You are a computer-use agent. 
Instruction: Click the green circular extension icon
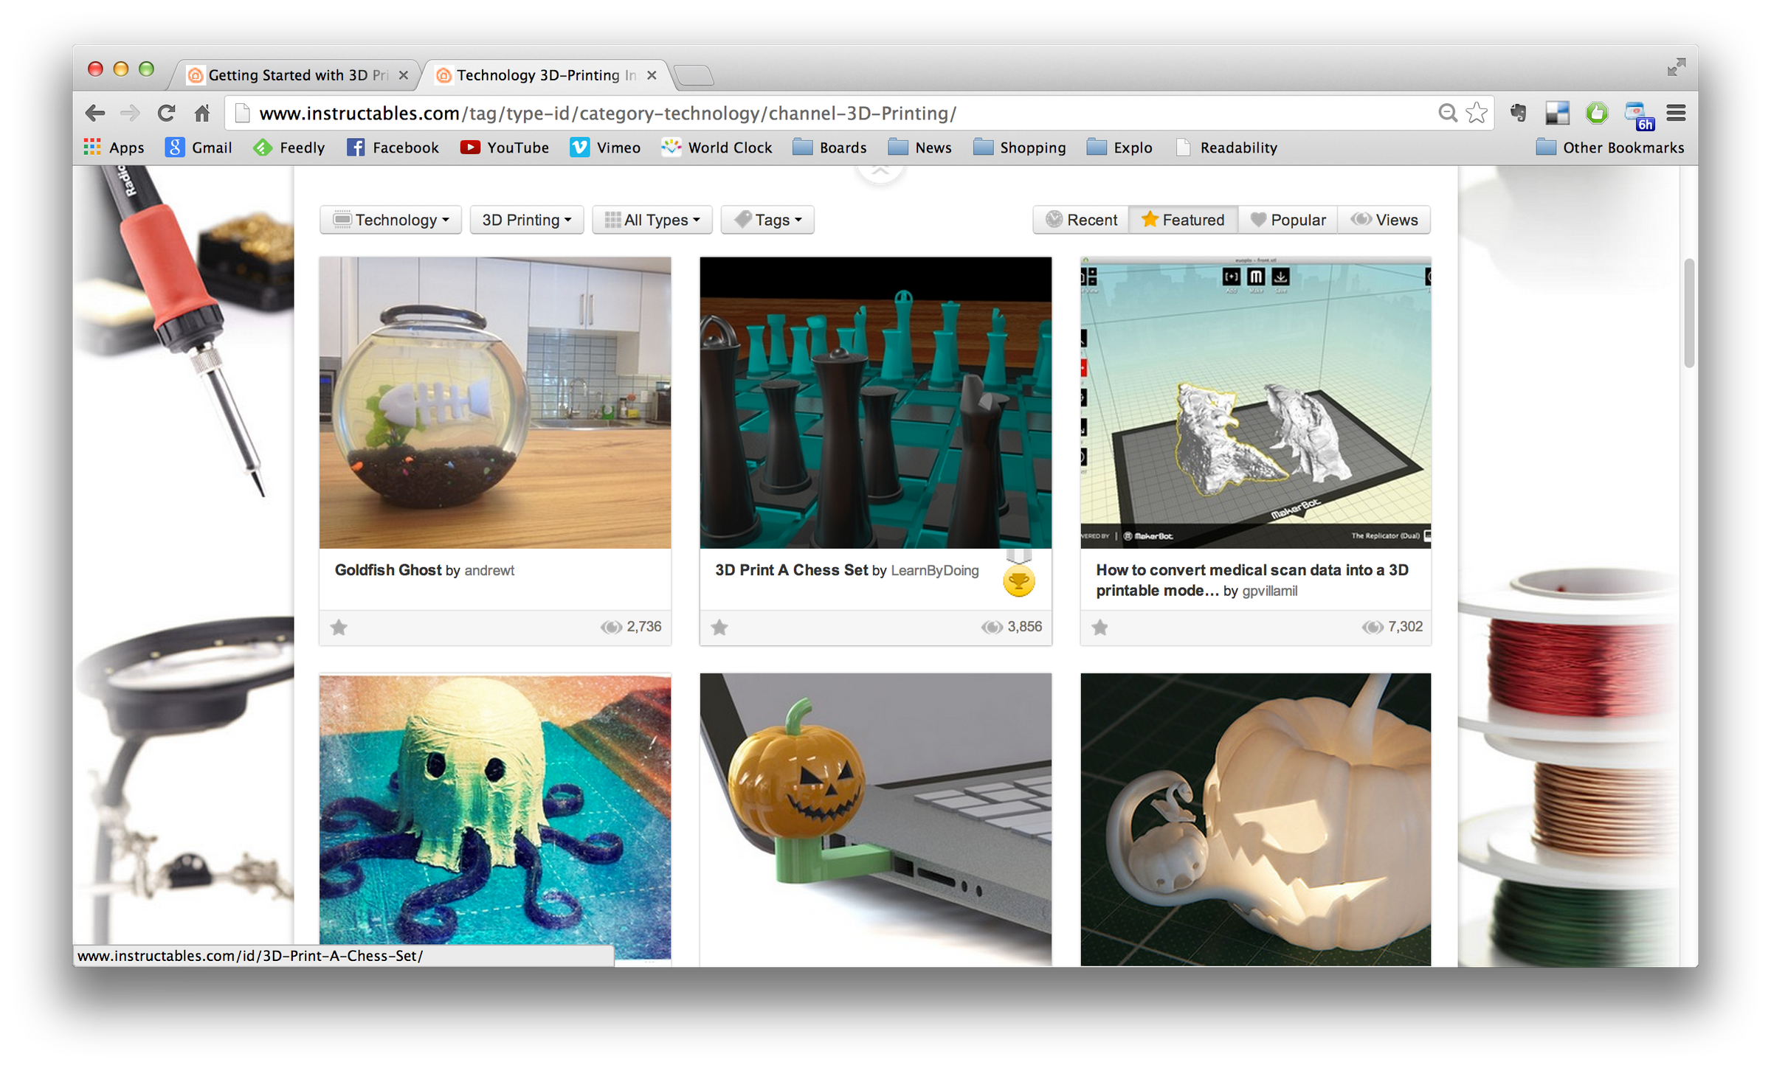point(1597,113)
